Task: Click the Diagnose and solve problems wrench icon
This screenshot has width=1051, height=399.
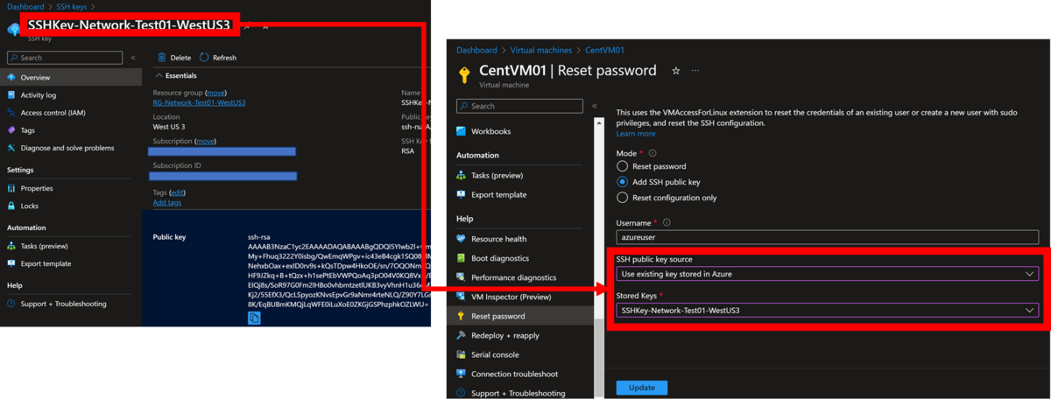Action: tap(11, 148)
